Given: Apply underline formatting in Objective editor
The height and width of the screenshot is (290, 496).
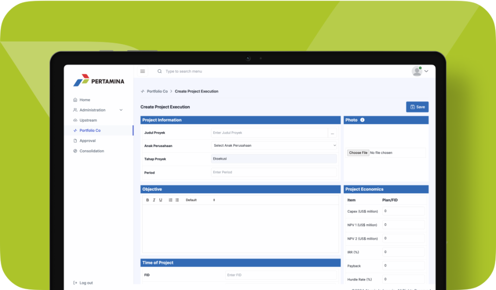Looking at the screenshot, I should (161, 200).
